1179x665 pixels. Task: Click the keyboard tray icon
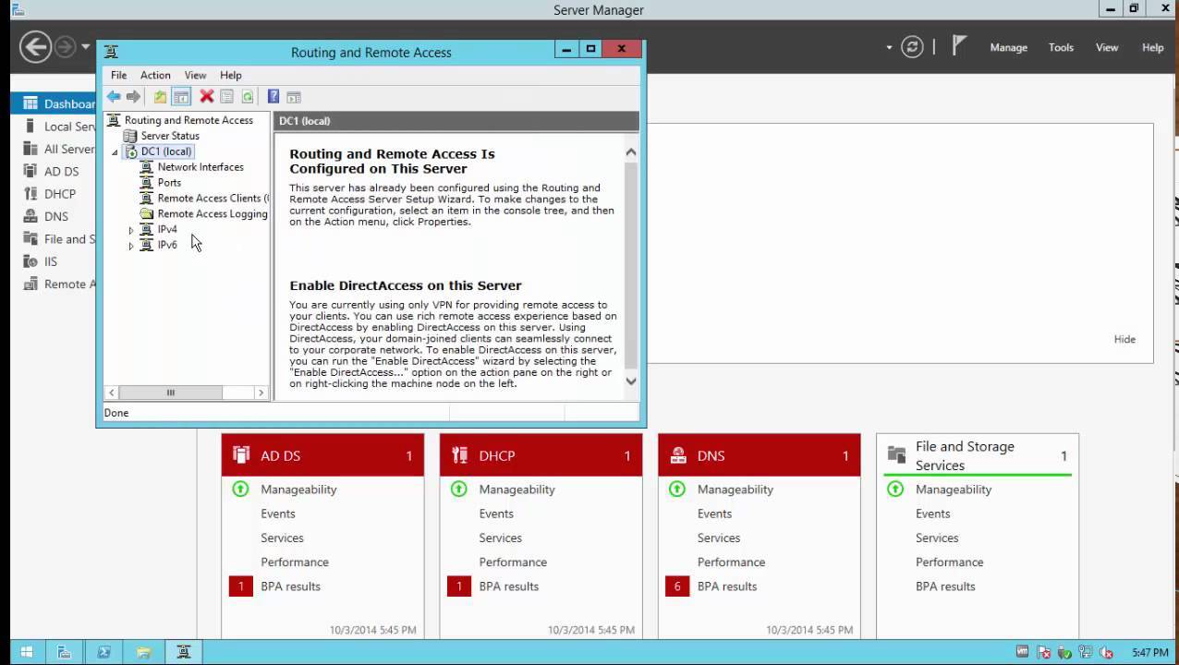tap(1023, 652)
